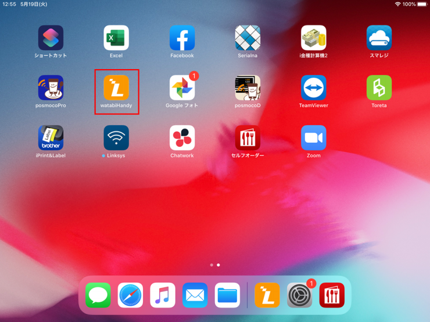Open Mail from the dock
The image size is (430, 322).
pyautogui.click(x=195, y=295)
